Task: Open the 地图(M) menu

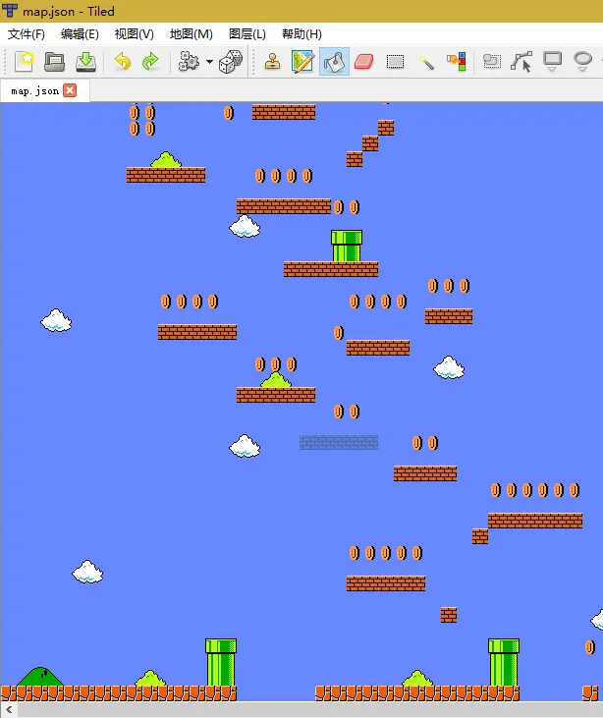Action: [x=191, y=34]
